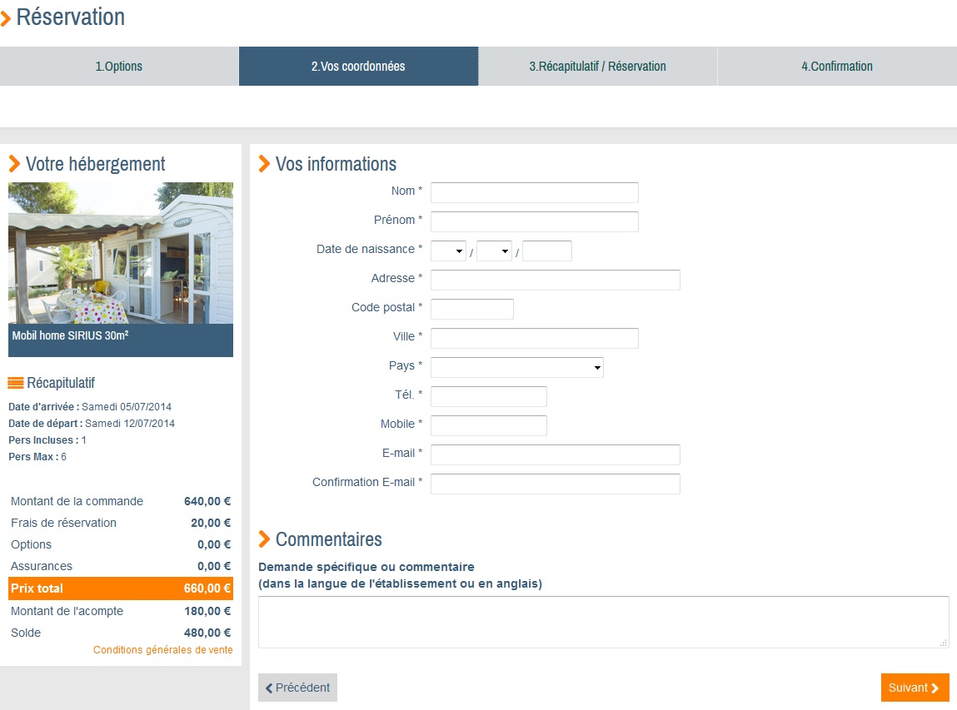Click the chevron icon beside Commentaires
This screenshot has width=957, height=710.
[264, 539]
